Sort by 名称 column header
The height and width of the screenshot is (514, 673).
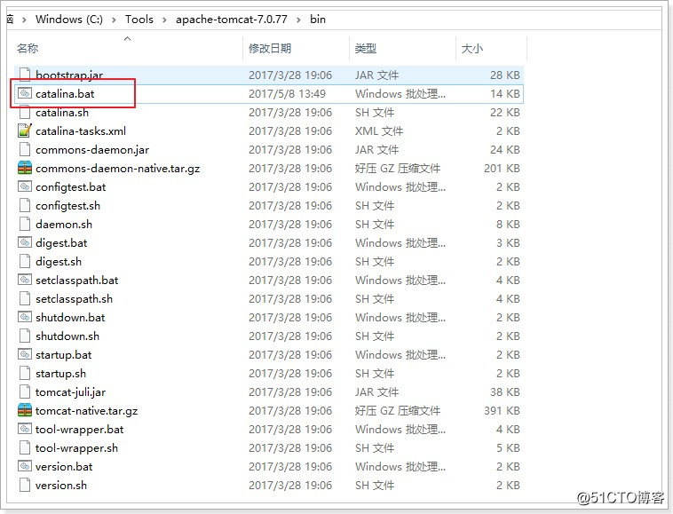(28, 49)
